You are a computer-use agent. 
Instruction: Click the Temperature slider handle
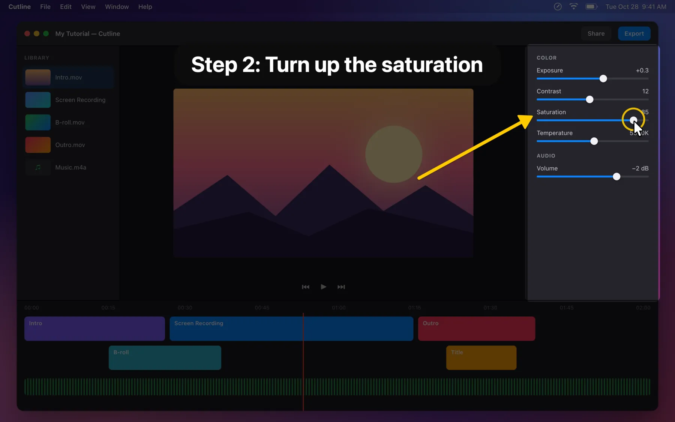point(594,141)
